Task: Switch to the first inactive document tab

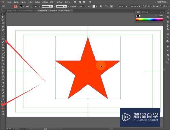Action: (x=20, y=11)
